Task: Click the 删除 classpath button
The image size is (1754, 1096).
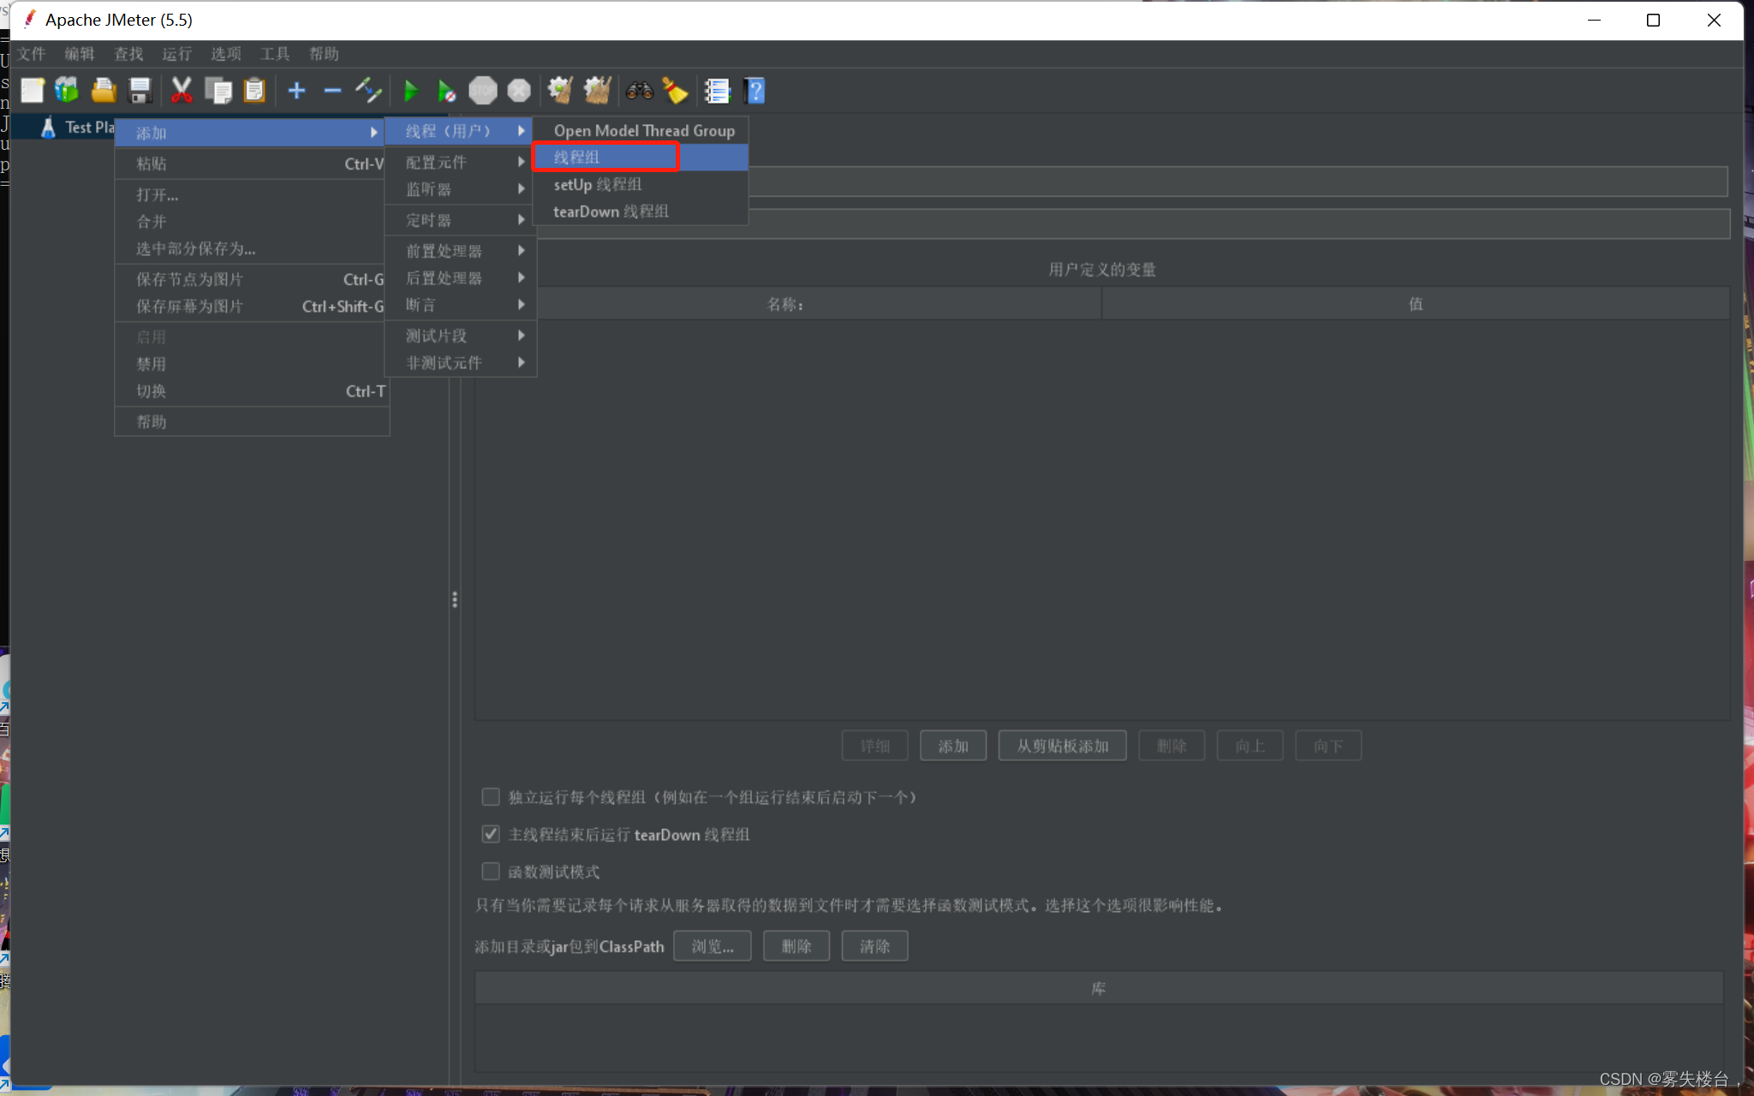Action: [796, 946]
